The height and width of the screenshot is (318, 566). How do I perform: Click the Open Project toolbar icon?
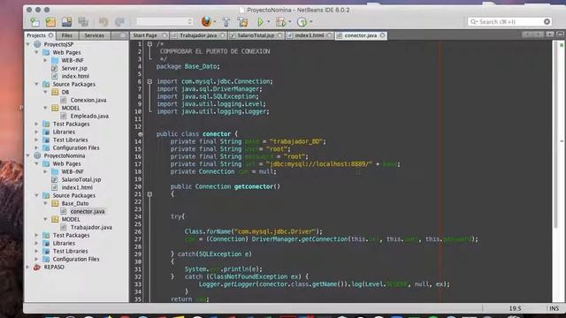click(x=67, y=22)
